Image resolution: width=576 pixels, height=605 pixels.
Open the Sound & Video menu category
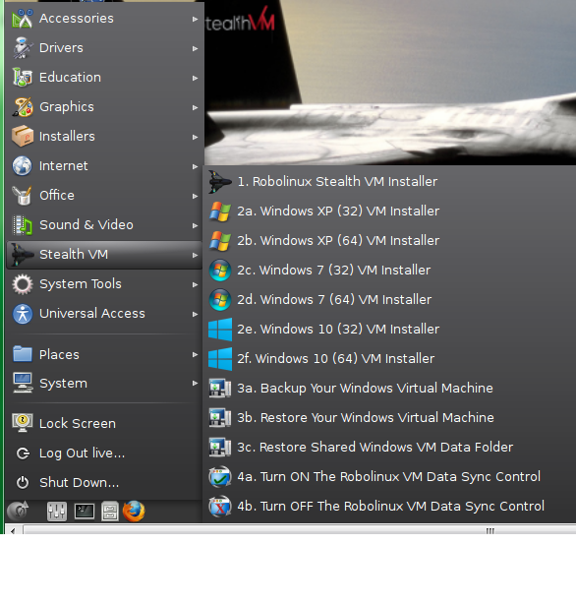(x=104, y=225)
